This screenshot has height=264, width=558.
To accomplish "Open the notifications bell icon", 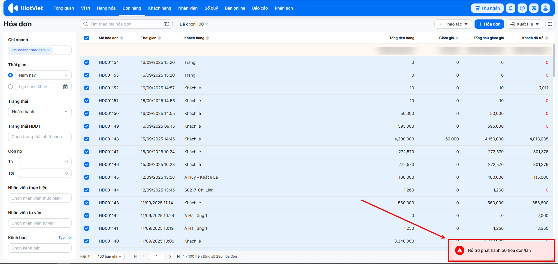I will pos(511,8).
